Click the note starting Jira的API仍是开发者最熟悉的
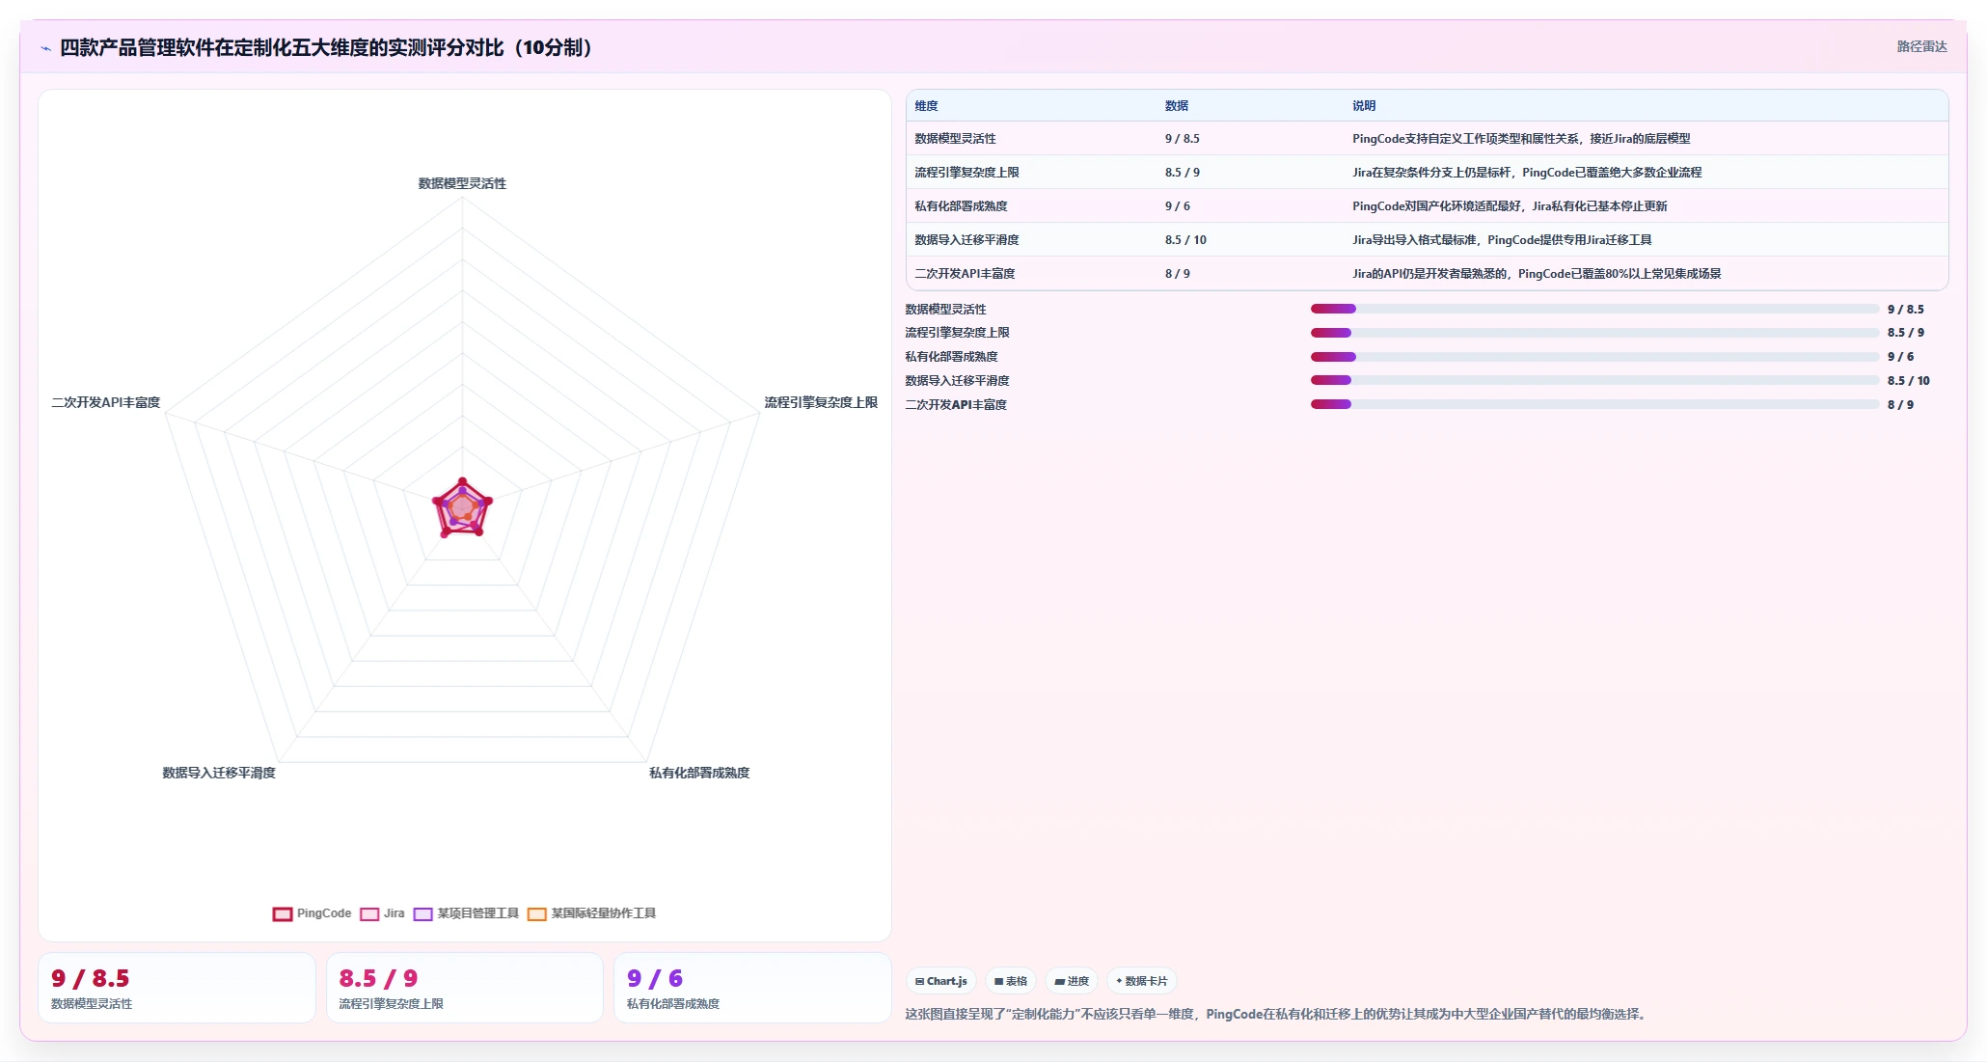 pyautogui.click(x=1537, y=274)
